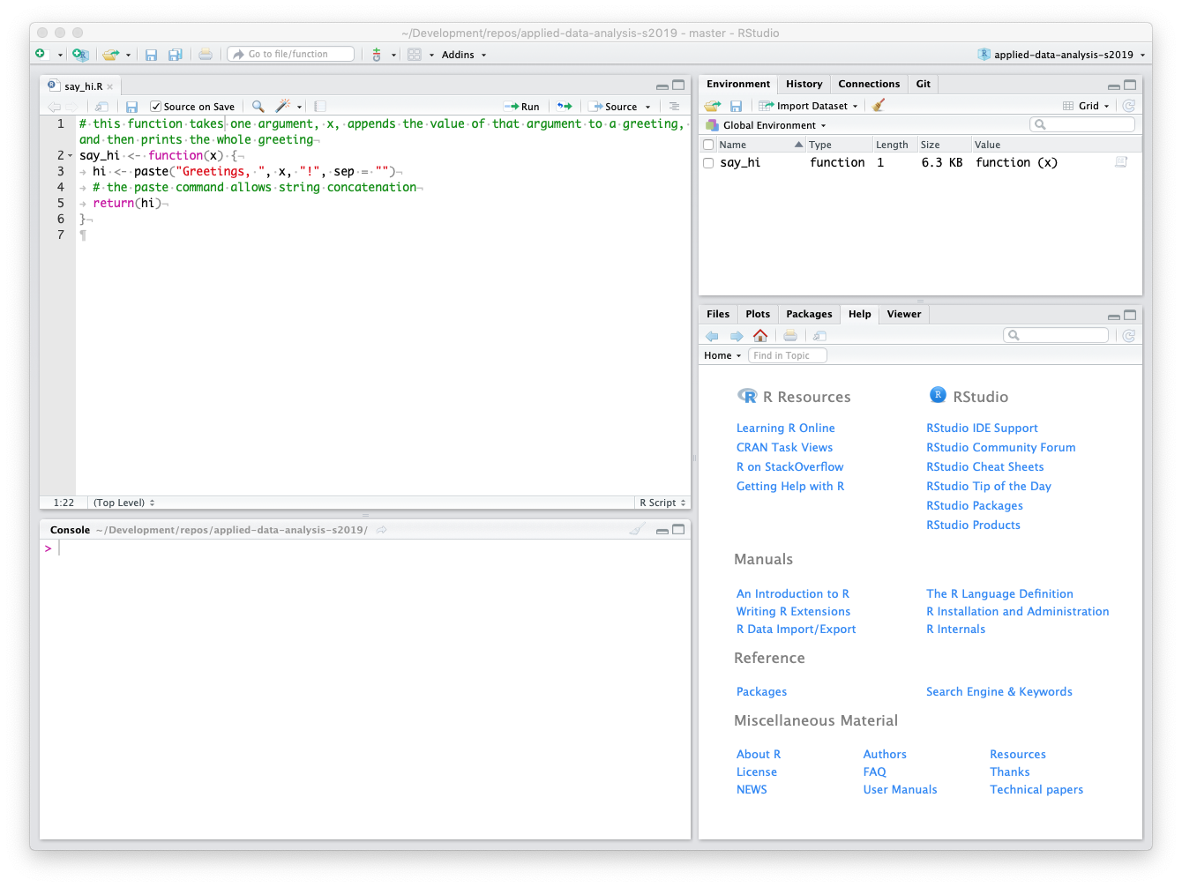Switch to the History tab
This screenshot has width=1182, height=887.
(804, 84)
